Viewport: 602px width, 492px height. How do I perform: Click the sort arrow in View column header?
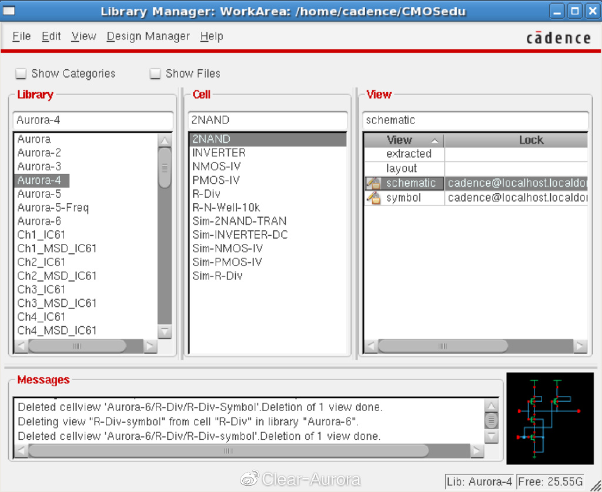434,141
